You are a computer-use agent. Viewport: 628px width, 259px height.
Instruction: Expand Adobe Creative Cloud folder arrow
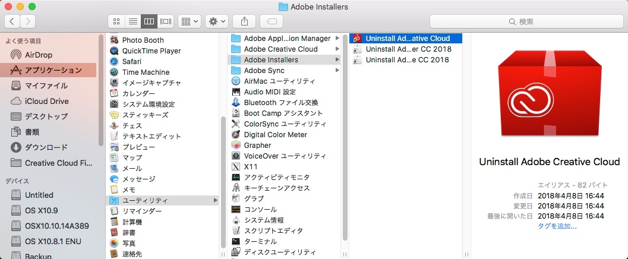coord(337,49)
